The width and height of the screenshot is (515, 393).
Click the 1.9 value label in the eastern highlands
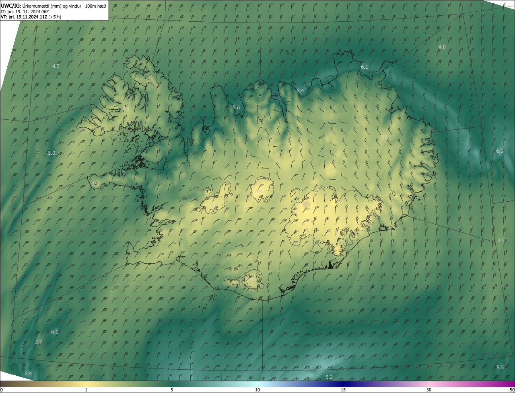(384, 137)
